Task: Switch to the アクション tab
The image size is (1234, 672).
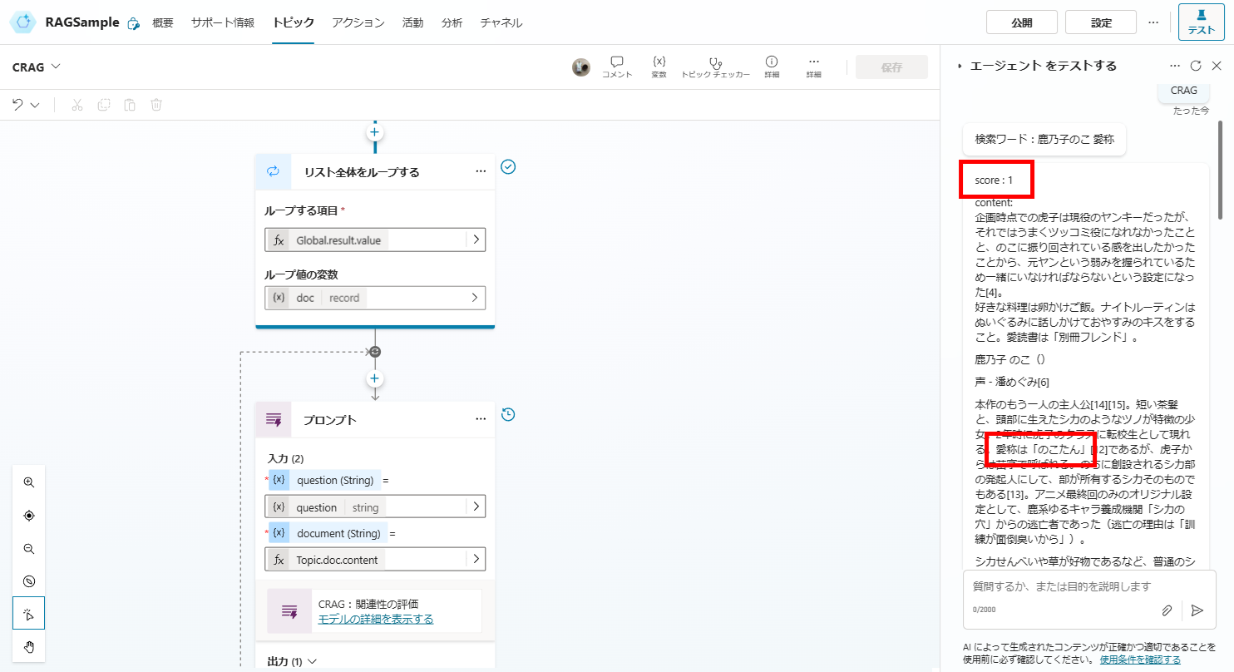Action: tap(358, 23)
